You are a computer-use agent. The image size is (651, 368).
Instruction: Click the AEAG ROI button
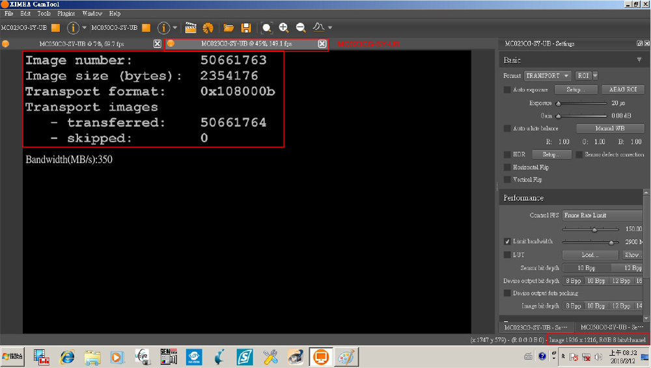click(622, 90)
